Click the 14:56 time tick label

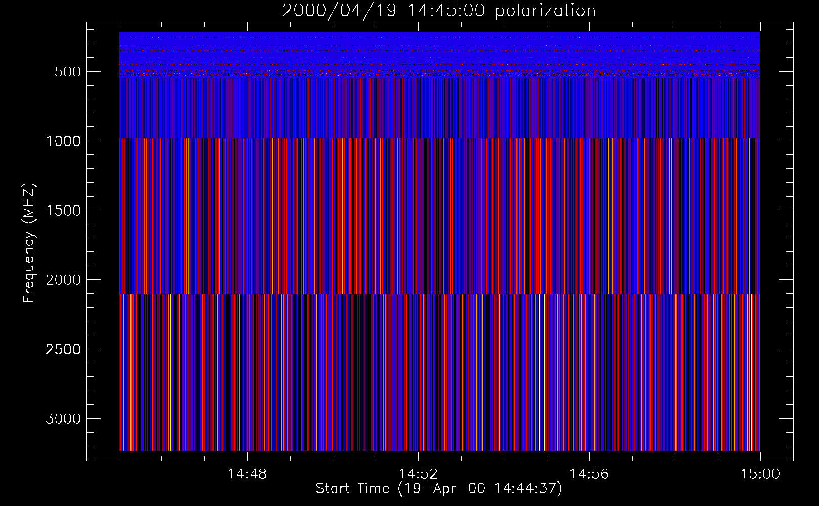[x=589, y=474]
